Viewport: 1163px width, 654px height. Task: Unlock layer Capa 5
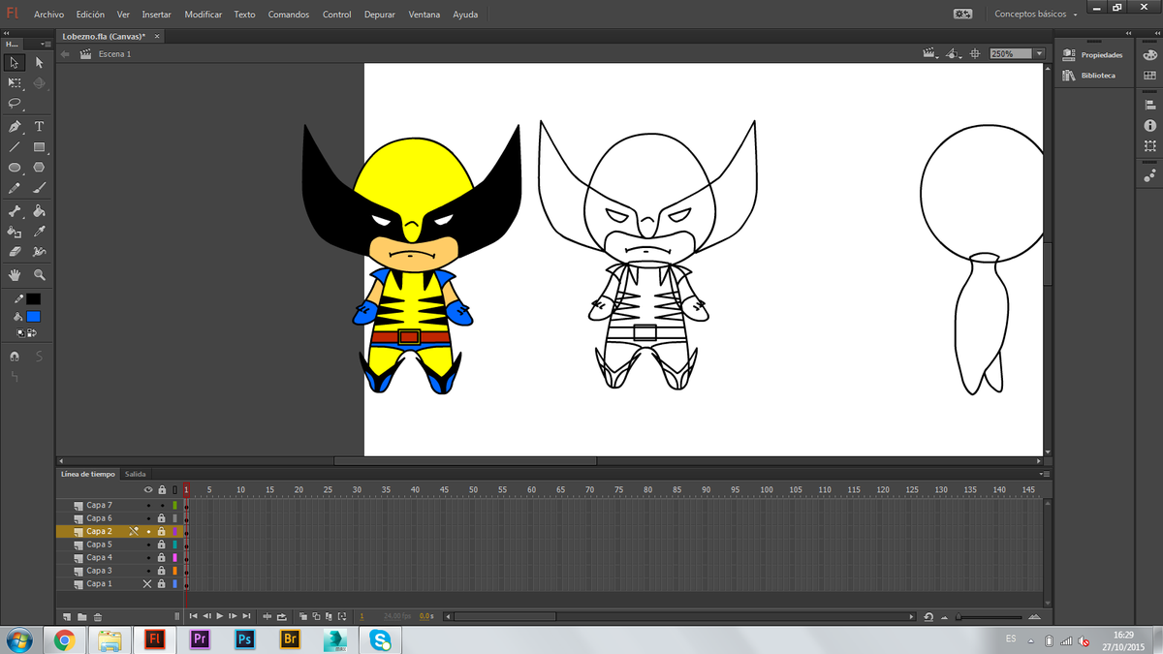pos(162,545)
